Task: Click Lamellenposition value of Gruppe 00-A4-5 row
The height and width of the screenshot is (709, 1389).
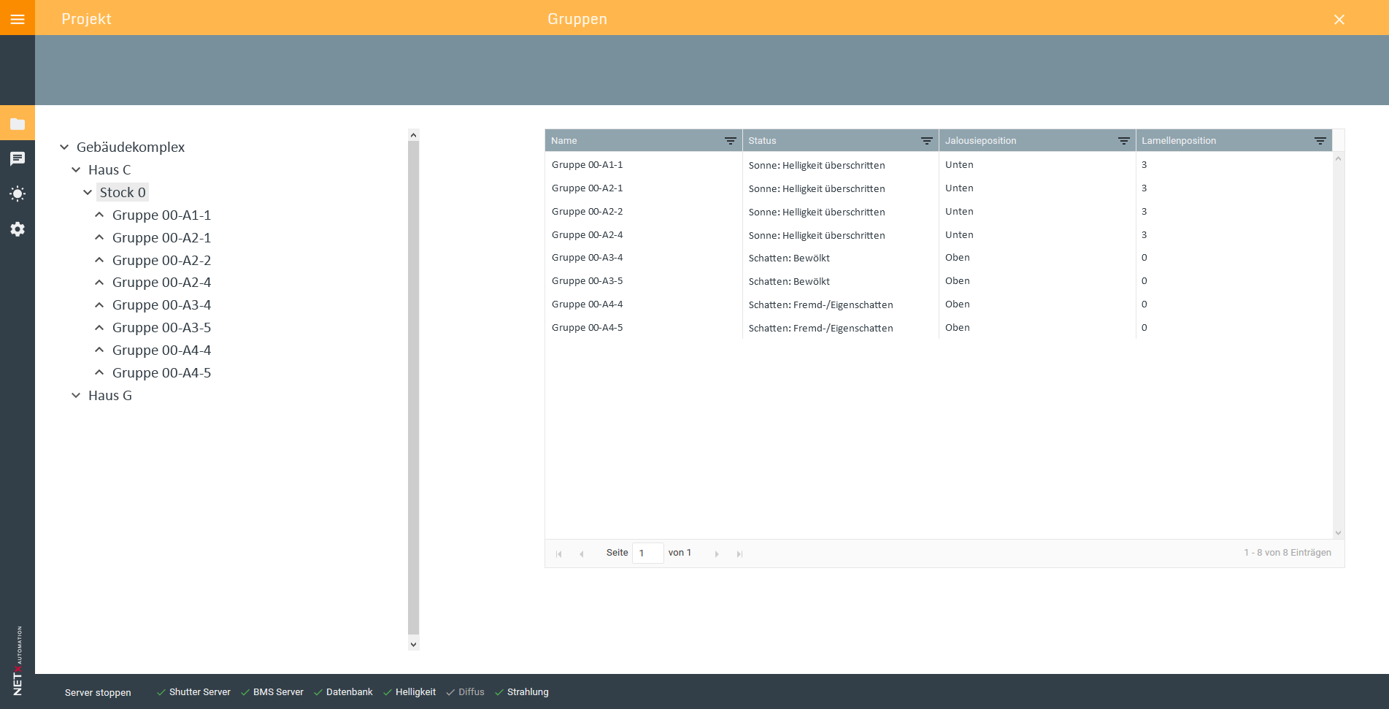Action: [x=1144, y=328]
